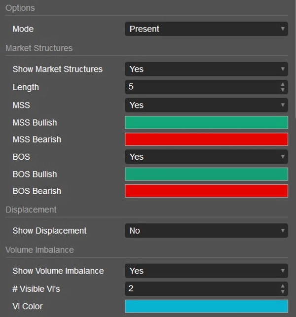Image resolution: width=296 pixels, height=317 pixels.
Task: Decrement # Visible VI's with down arrow
Action: 283,292
